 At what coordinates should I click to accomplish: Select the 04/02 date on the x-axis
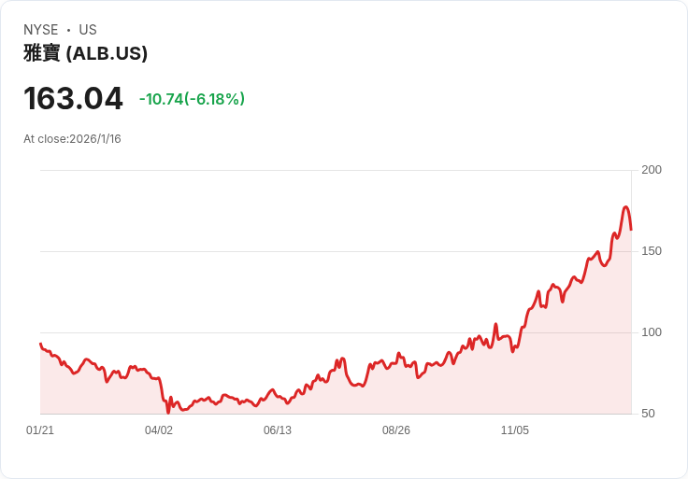tap(159, 430)
